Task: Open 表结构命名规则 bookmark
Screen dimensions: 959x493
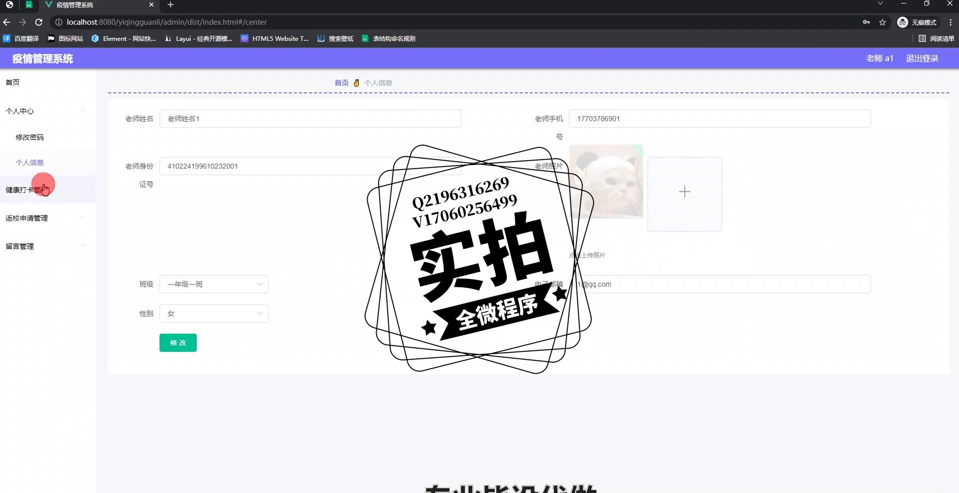Action: click(389, 38)
